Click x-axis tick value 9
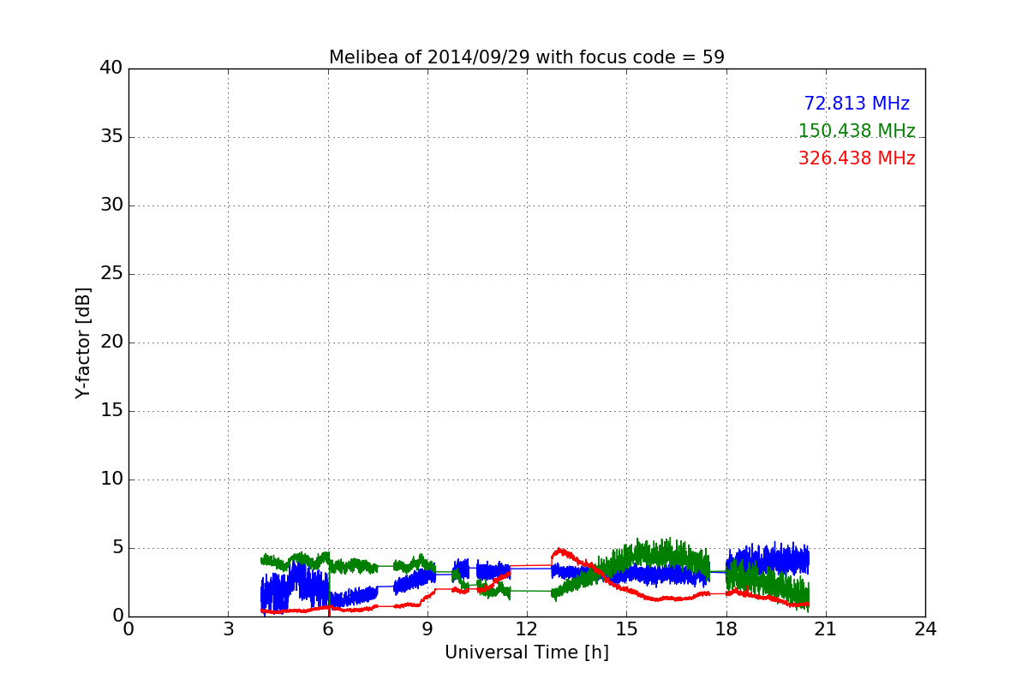The height and width of the screenshot is (685, 1028). click(x=427, y=629)
